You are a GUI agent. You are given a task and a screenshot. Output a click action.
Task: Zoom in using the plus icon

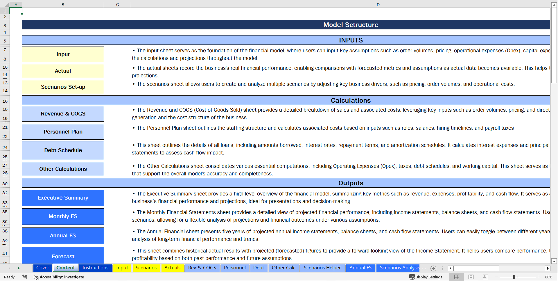click(x=539, y=277)
